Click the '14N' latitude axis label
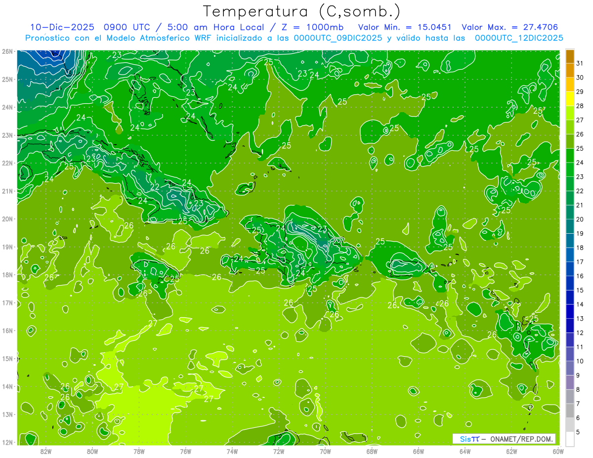593x458 pixels. [7, 386]
